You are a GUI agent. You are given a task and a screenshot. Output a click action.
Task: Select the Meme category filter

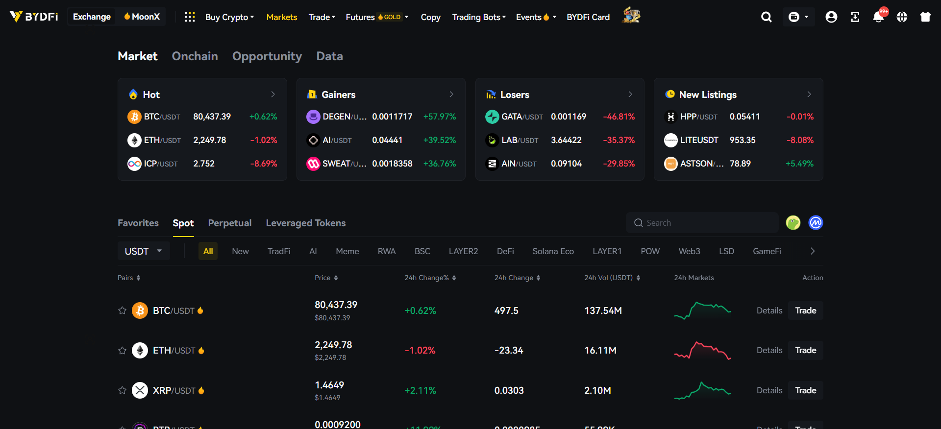click(347, 251)
